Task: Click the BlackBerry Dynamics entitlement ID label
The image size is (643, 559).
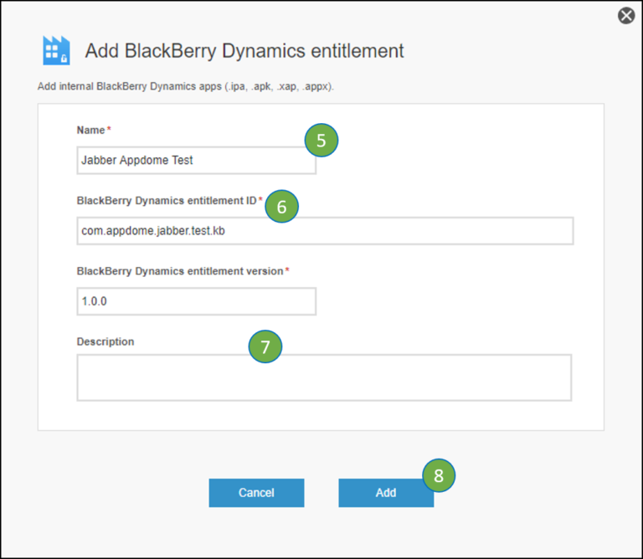Action: coord(167,201)
